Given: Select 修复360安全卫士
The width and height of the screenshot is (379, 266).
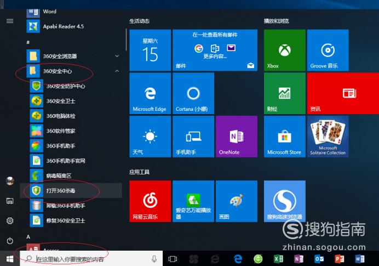Looking at the screenshot, I should [x=71, y=220].
